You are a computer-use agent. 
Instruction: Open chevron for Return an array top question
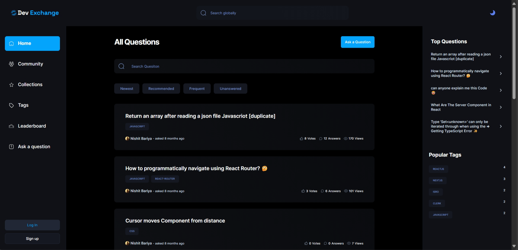point(501,57)
